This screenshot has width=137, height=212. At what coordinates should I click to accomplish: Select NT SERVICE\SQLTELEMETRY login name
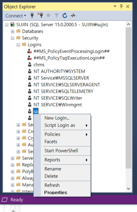[64, 91]
